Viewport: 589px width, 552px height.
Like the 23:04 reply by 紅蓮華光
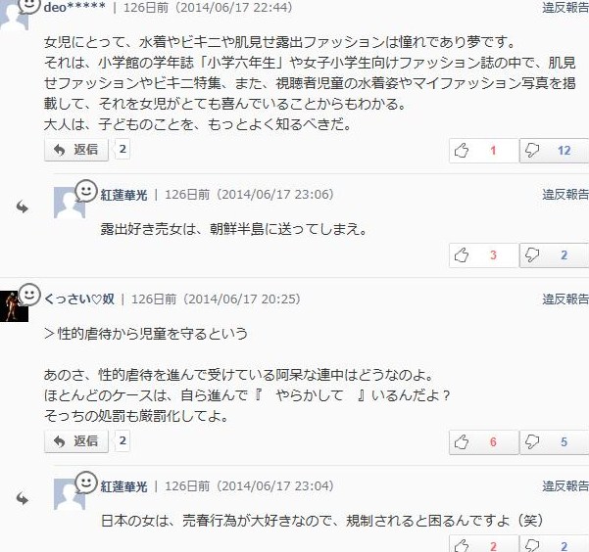(483, 544)
